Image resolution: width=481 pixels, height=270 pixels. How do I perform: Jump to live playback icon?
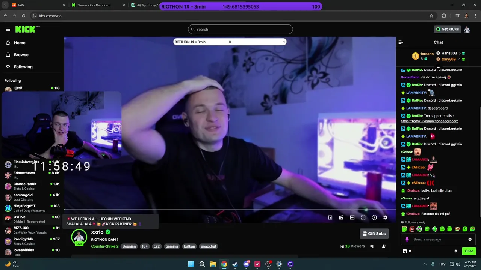(x=374, y=217)
